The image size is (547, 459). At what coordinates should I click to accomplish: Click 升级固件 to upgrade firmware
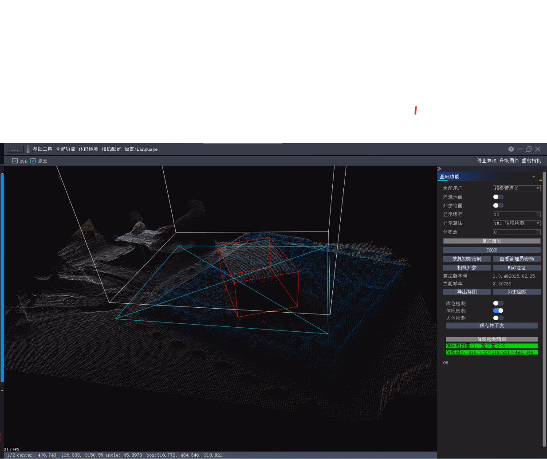(509, 161)
